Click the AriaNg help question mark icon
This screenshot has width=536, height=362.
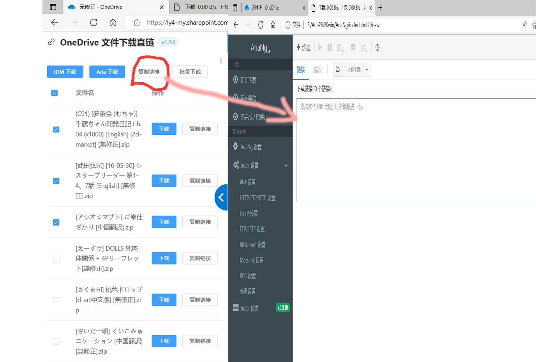[x=377, y=48]
